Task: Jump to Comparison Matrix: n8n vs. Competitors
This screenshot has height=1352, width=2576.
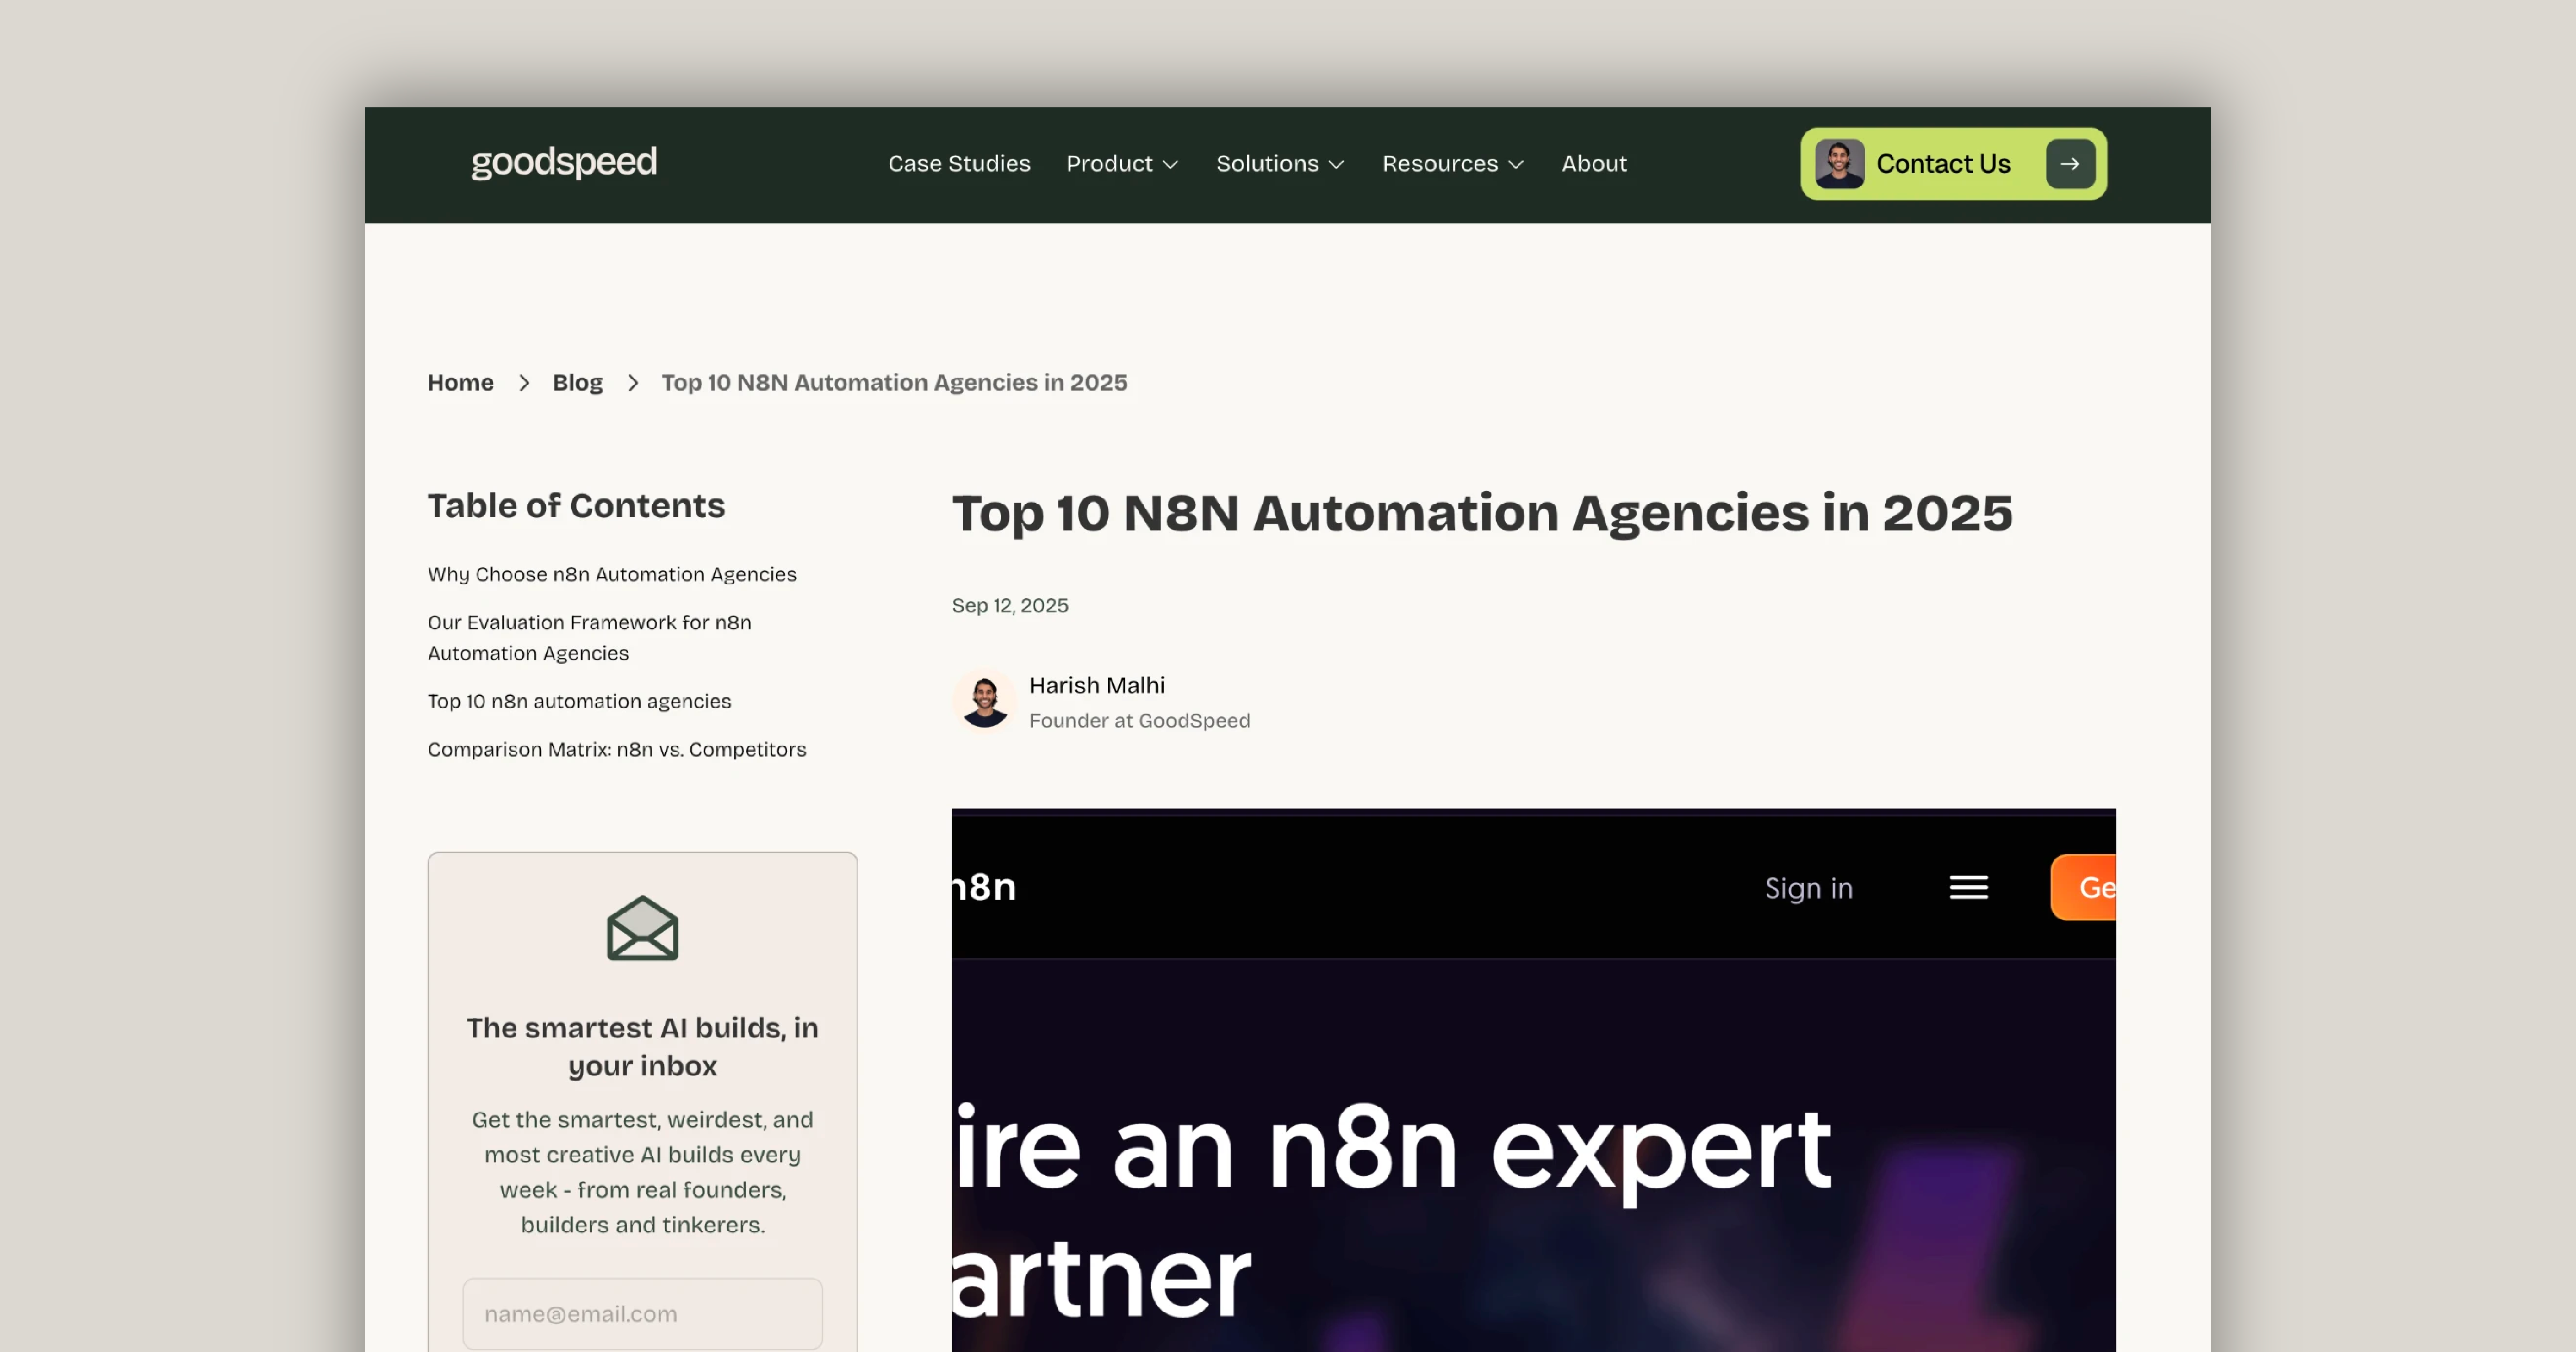Action: coord(616,749)
